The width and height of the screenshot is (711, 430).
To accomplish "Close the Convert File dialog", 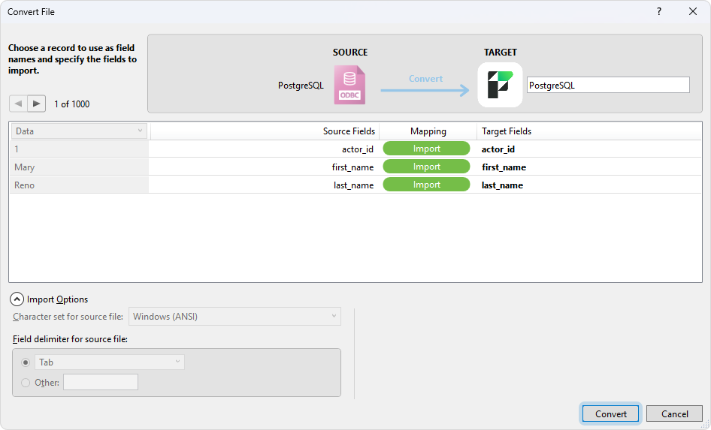I will [x=692, y=12].
